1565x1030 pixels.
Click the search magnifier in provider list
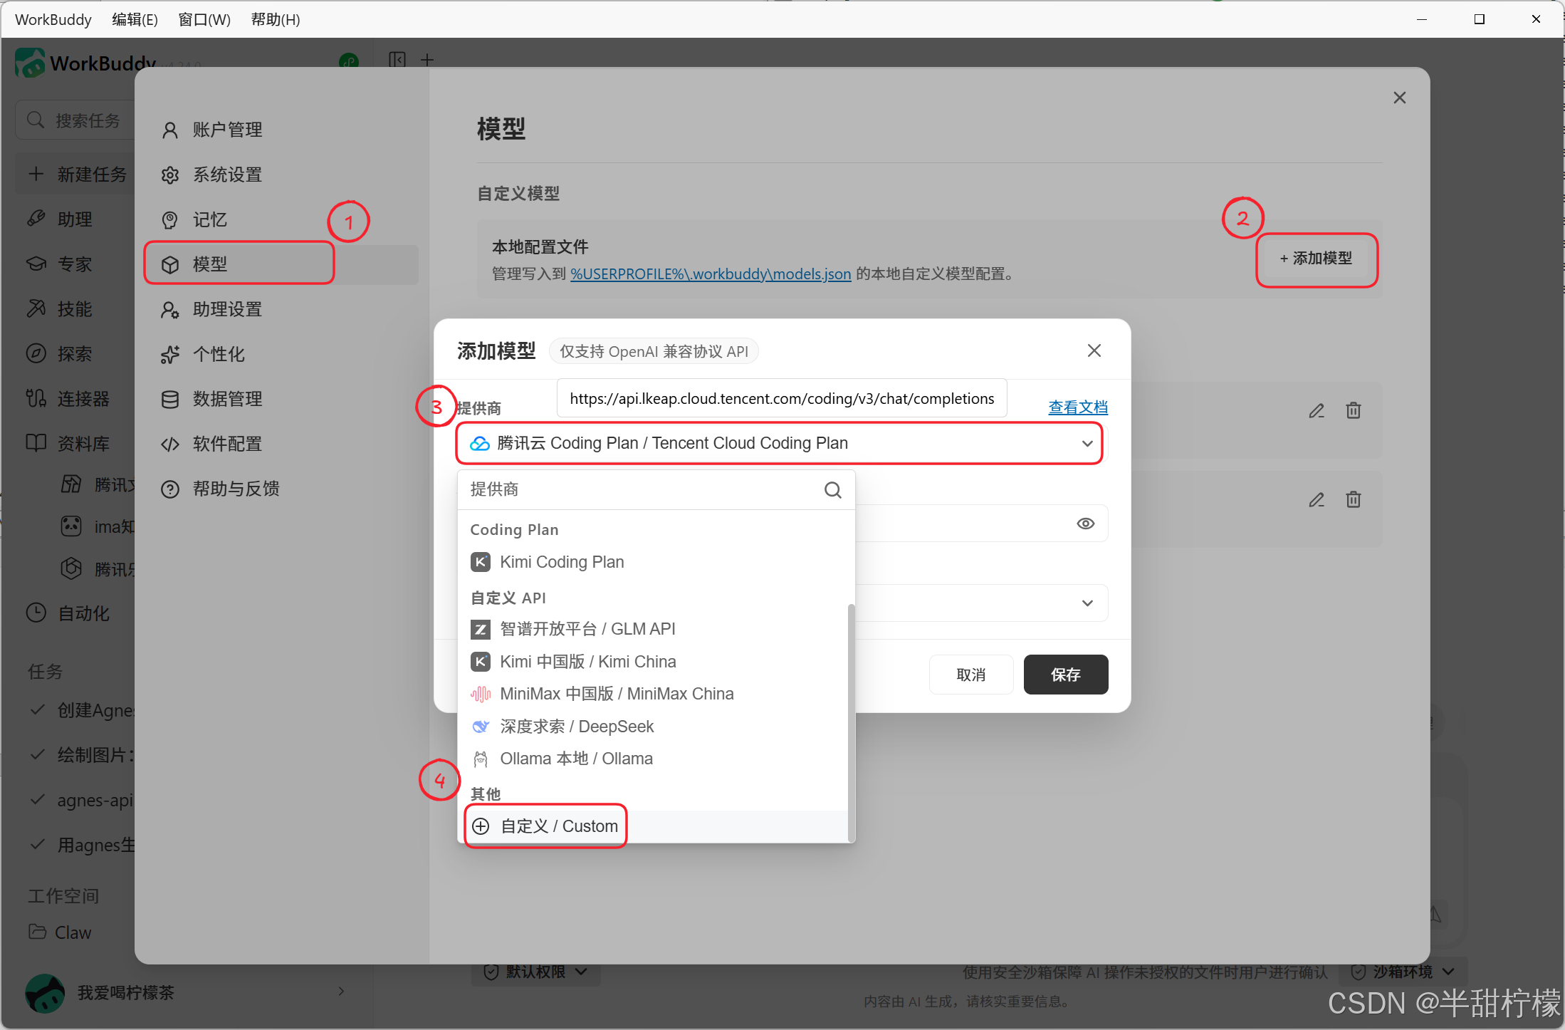[833, 490]
